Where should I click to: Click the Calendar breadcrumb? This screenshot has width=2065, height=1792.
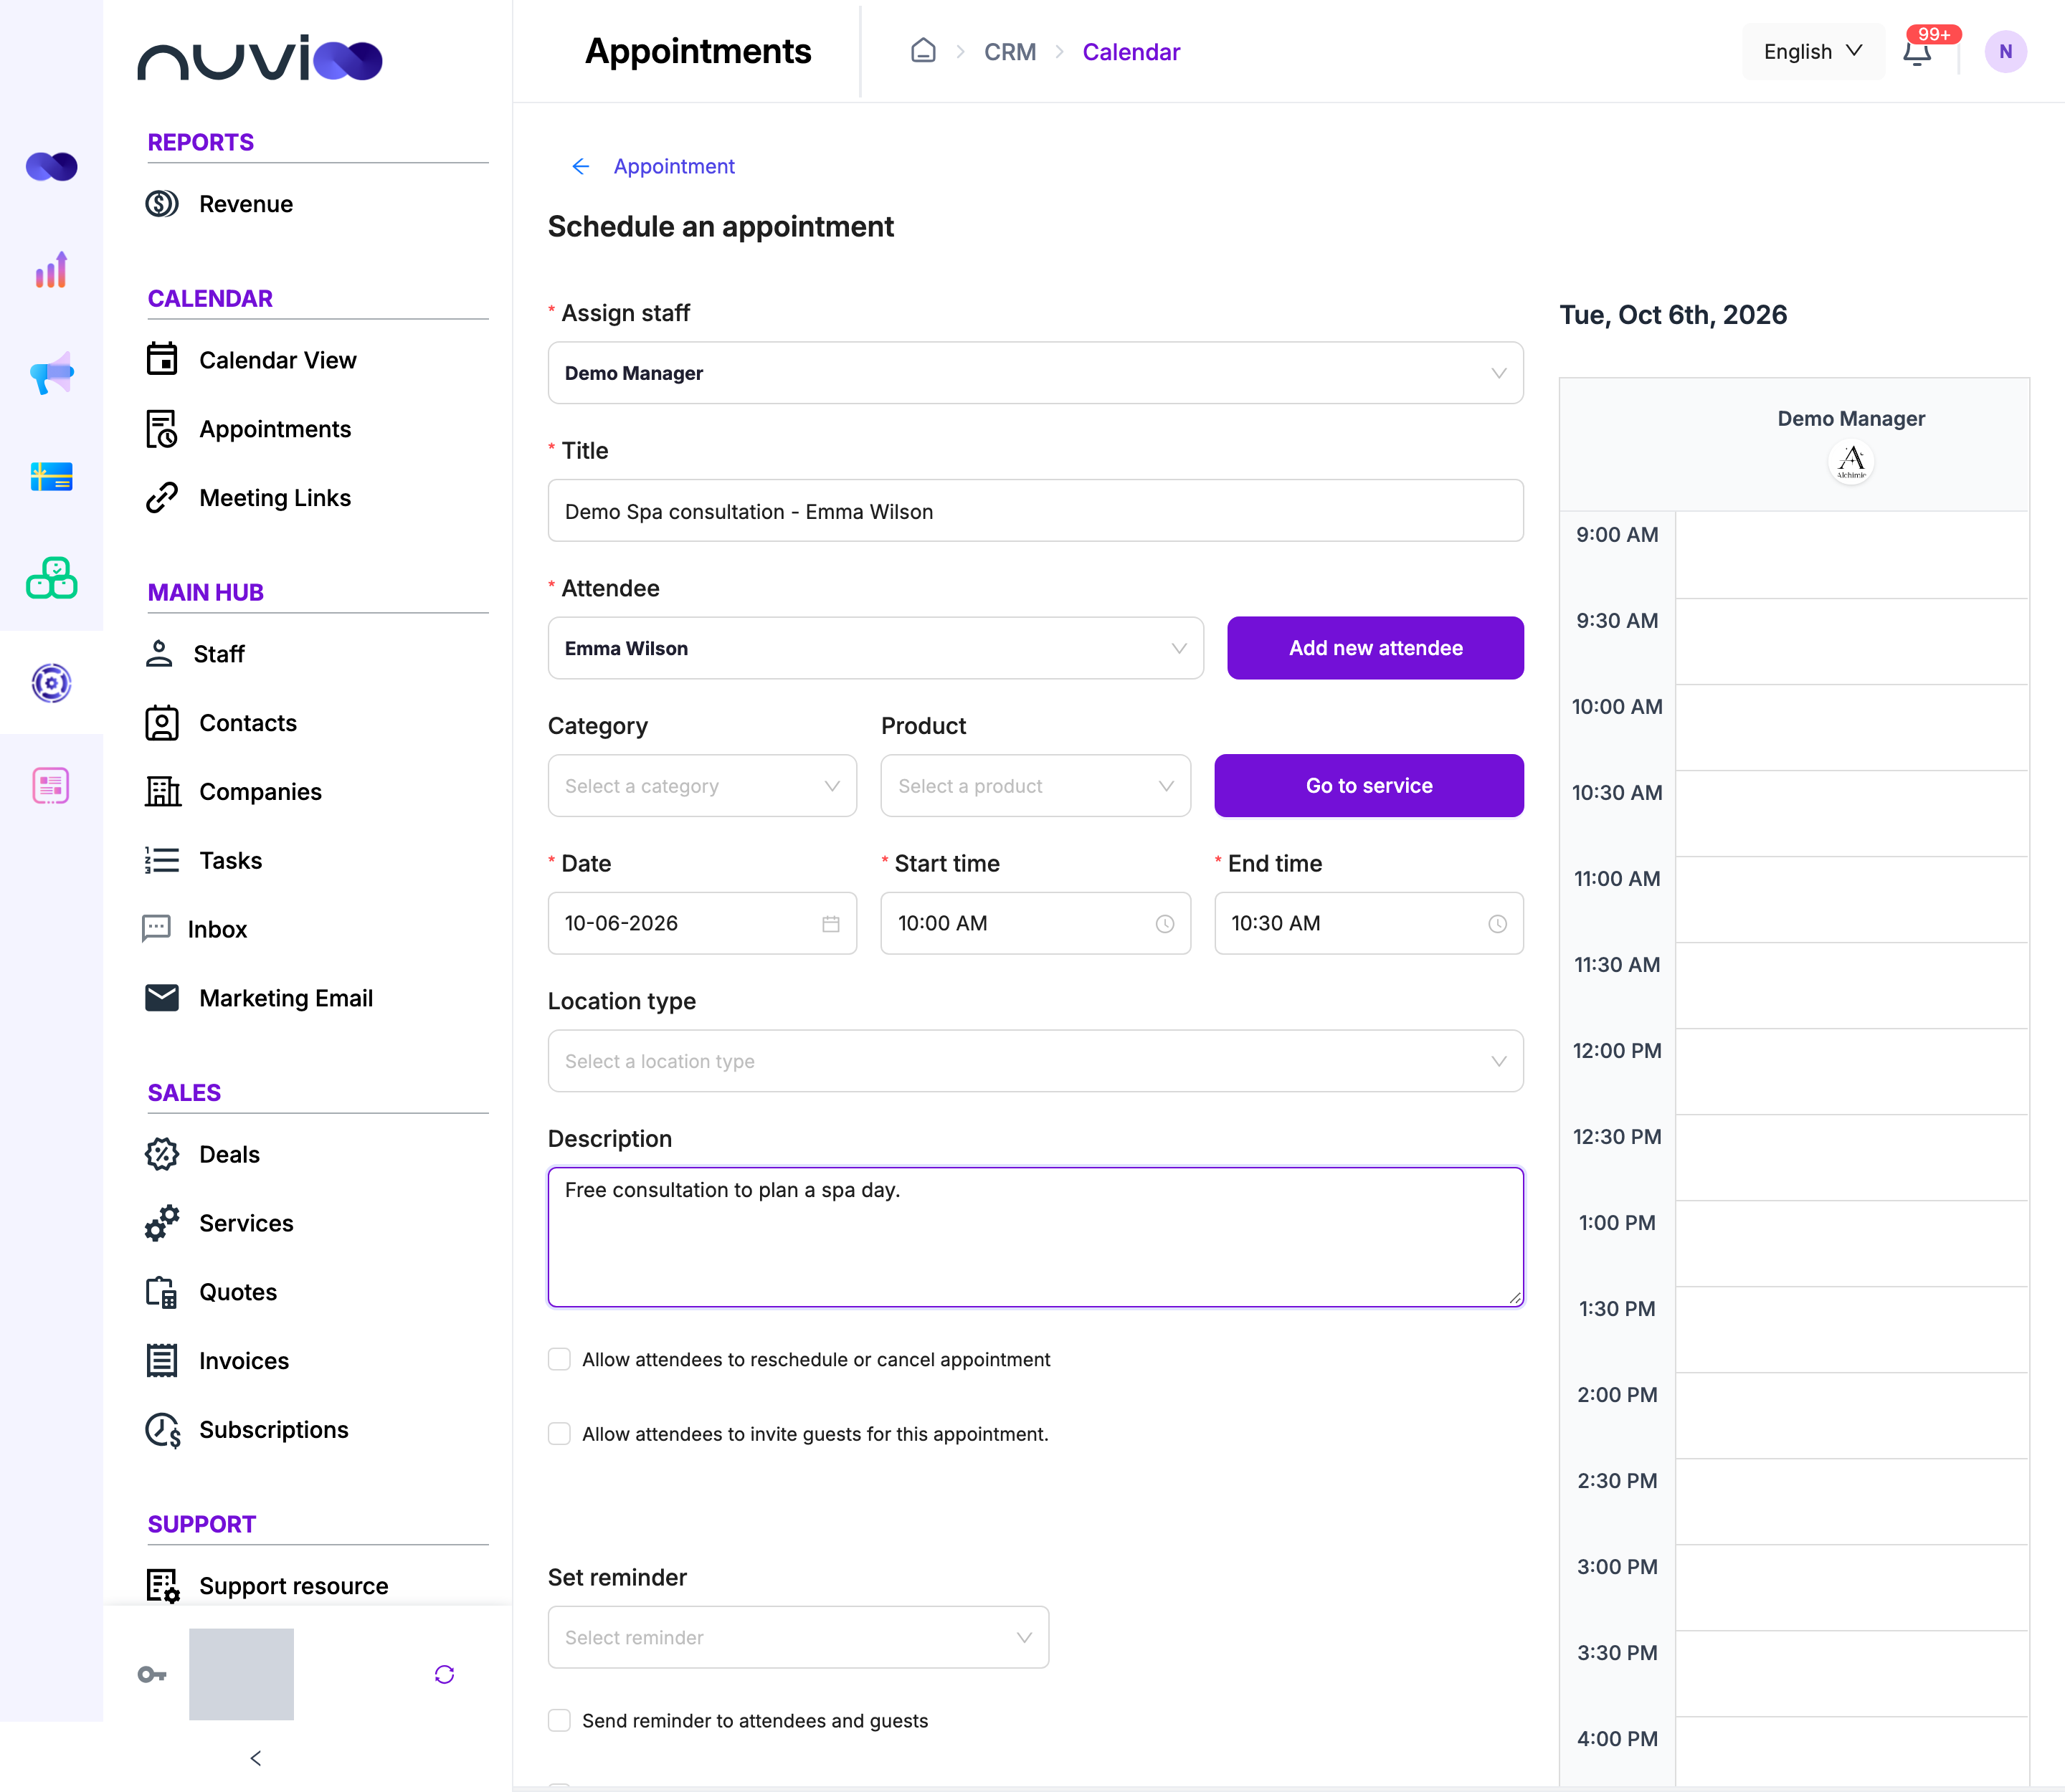(1131, 52)
